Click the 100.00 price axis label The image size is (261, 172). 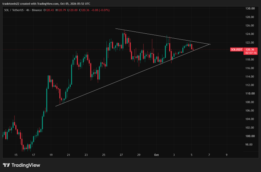click(250, 136)
